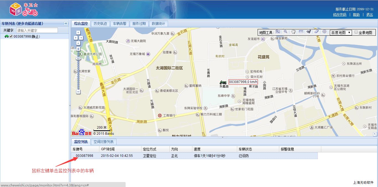This screenshot has width=378, height=187.
Task: Click the map region marker tool
Action: coord(309,32)
